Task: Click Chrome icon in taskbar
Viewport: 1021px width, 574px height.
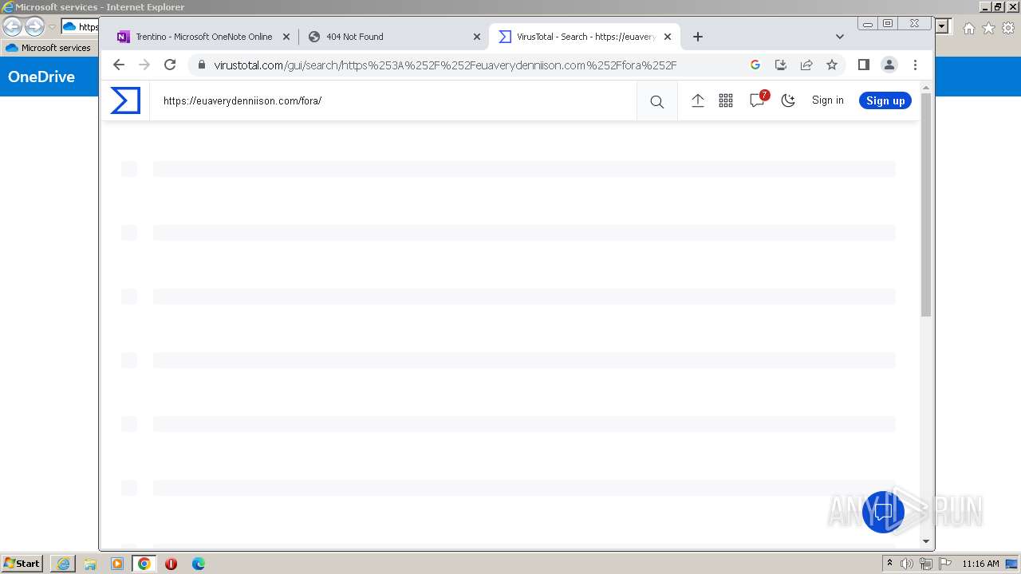Action: pyautogui.click(x=144, y=564)
